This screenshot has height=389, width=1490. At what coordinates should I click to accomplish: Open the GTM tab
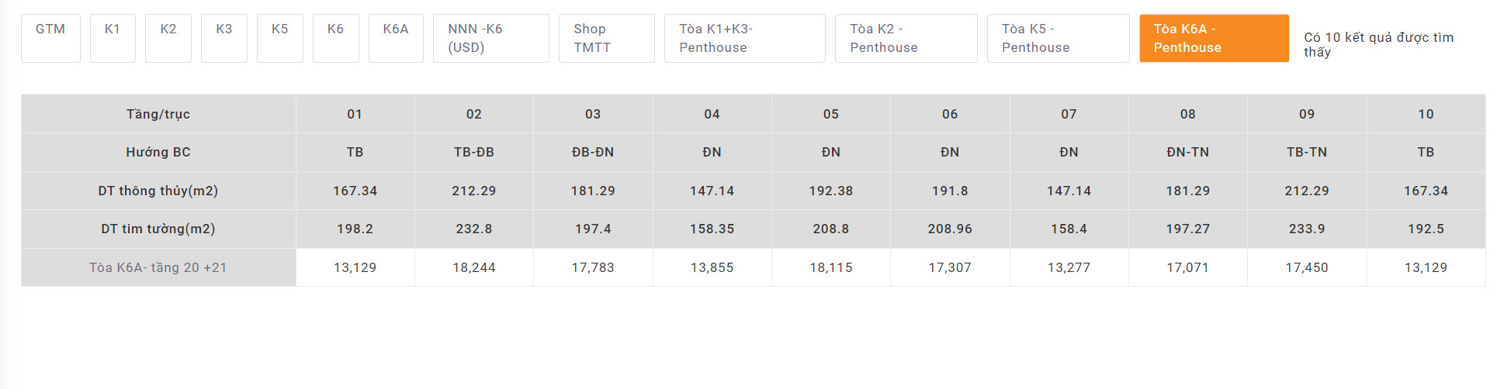click(x=50, y=38)
